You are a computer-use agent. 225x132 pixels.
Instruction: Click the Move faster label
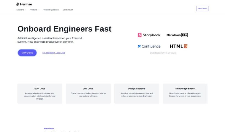point(49,128)
